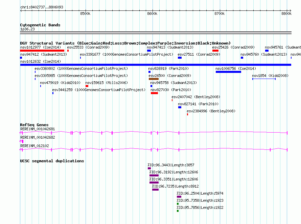
Task: Select the %ID:96.2504 Length:5974 duplication
Action: pyautogui.click(x=200, y=193)
